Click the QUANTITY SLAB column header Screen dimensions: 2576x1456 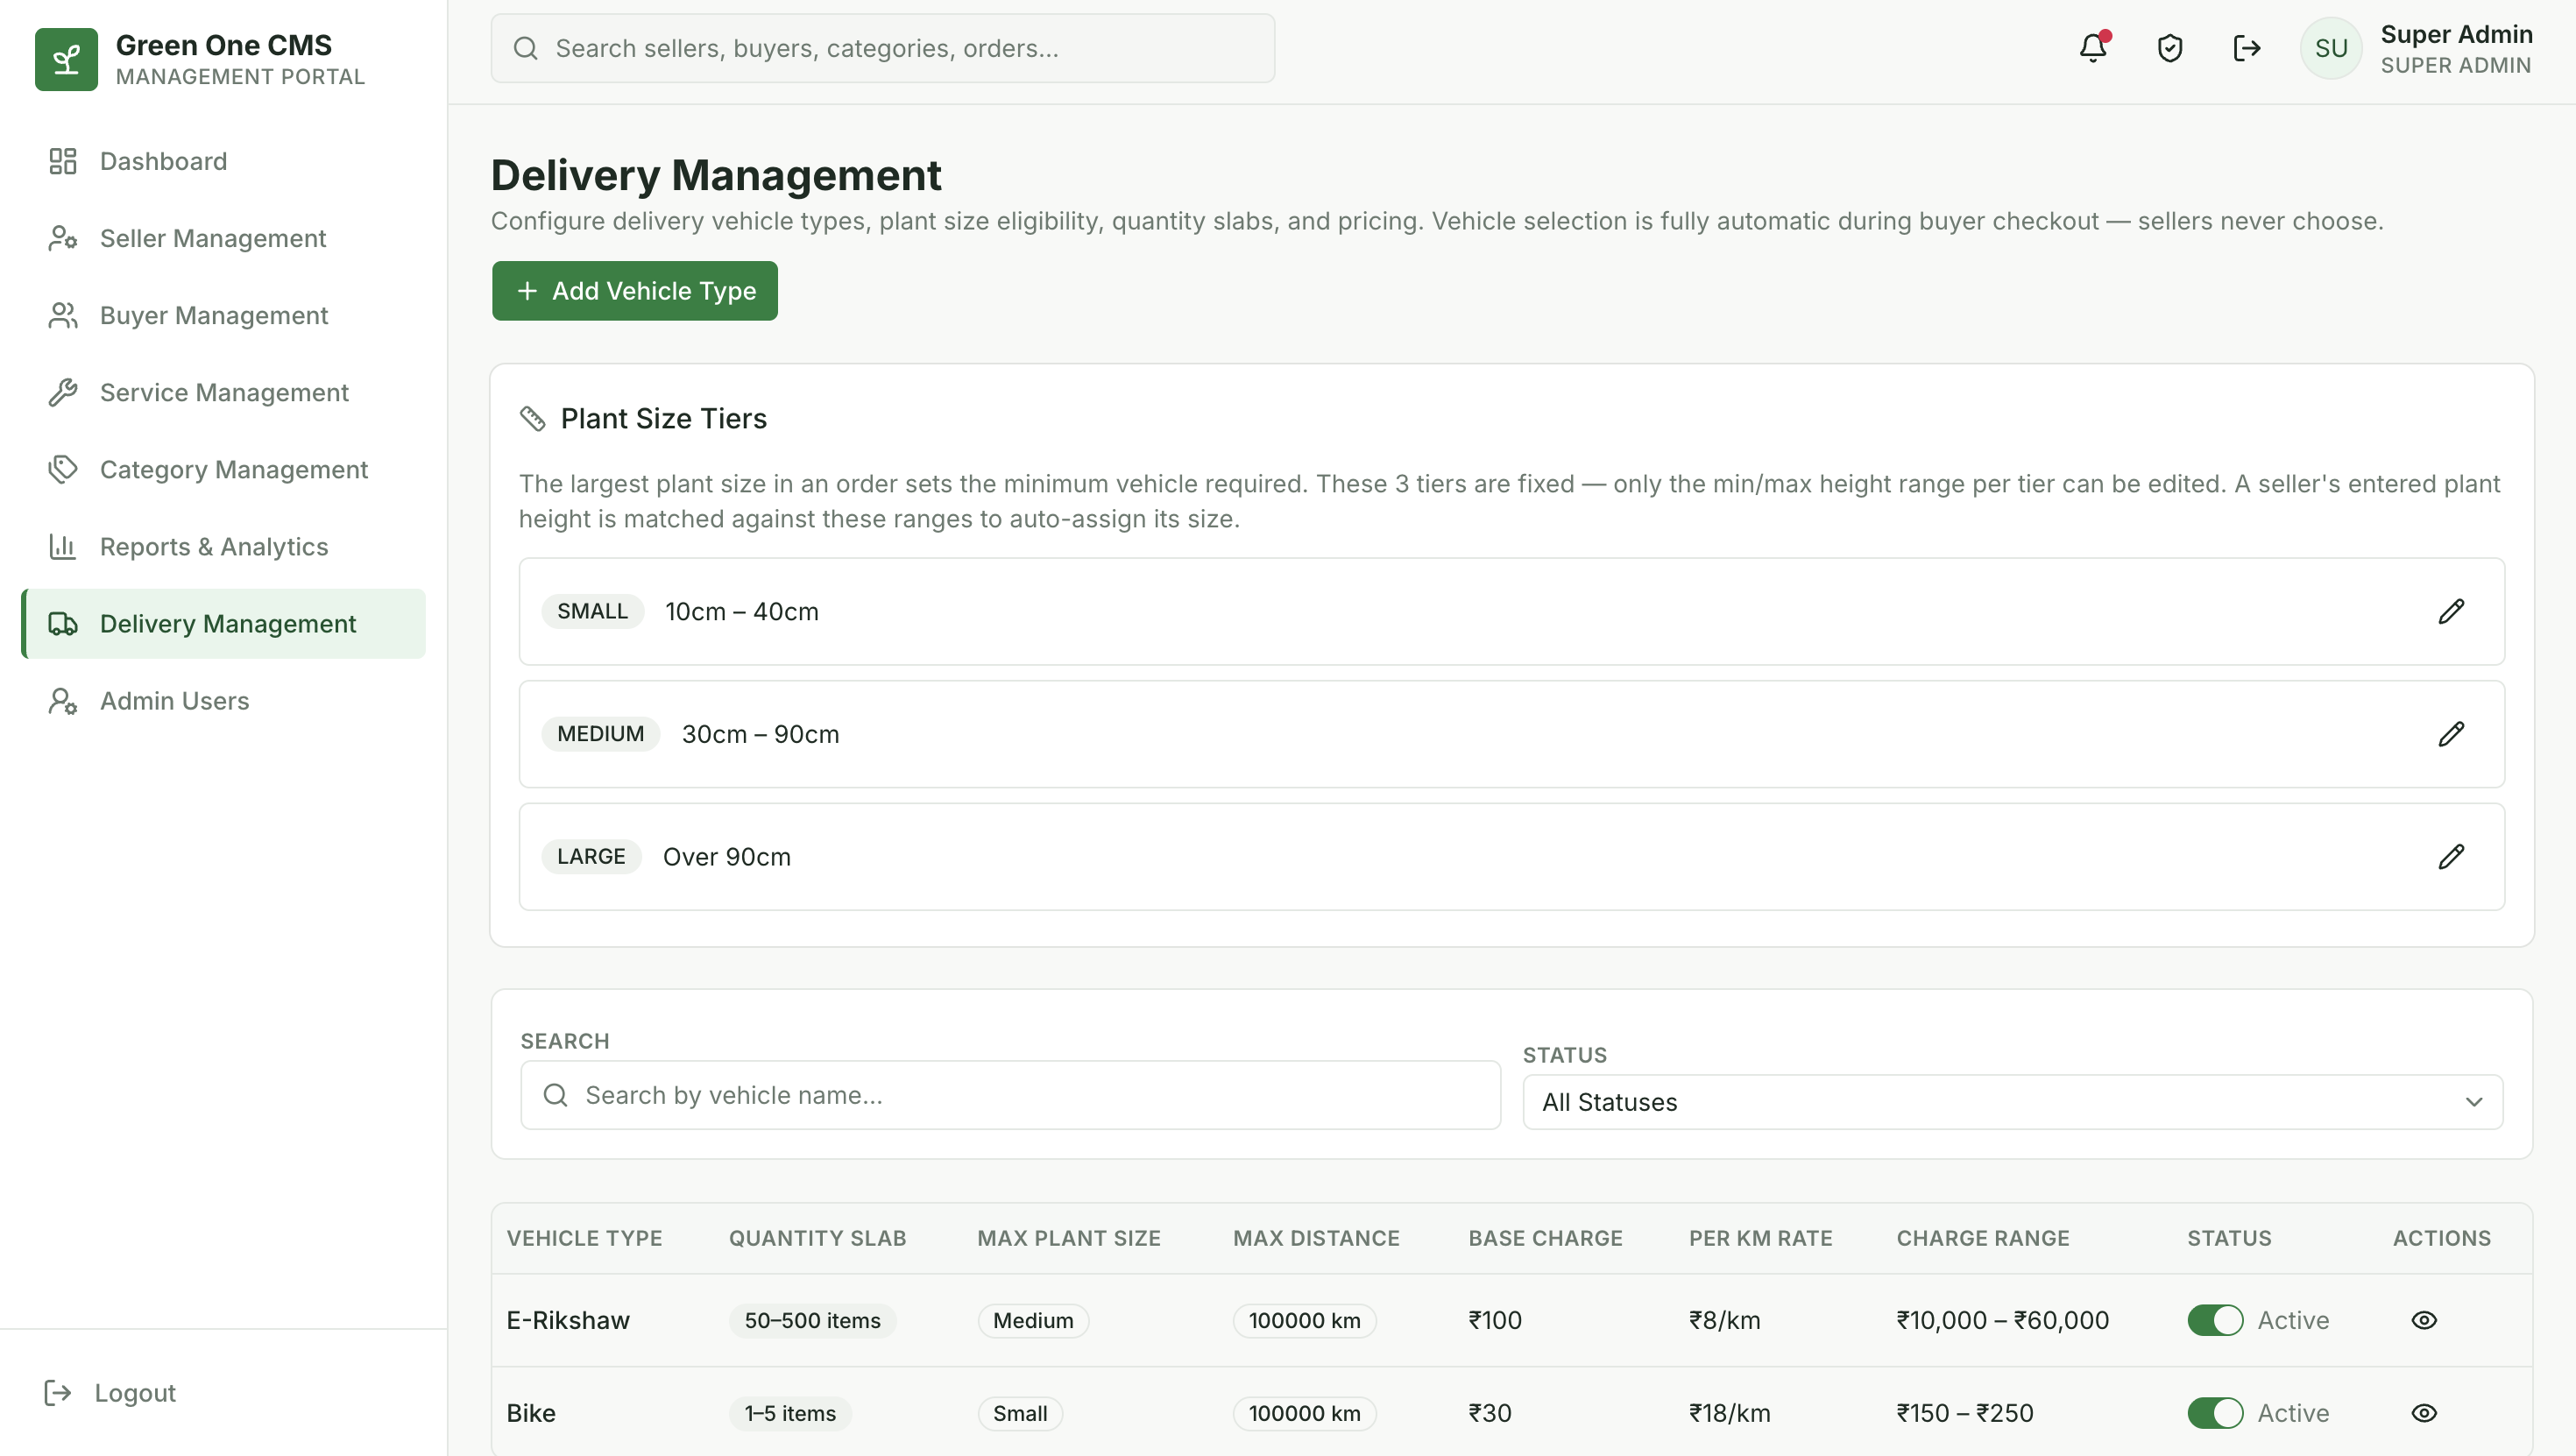817,1238
